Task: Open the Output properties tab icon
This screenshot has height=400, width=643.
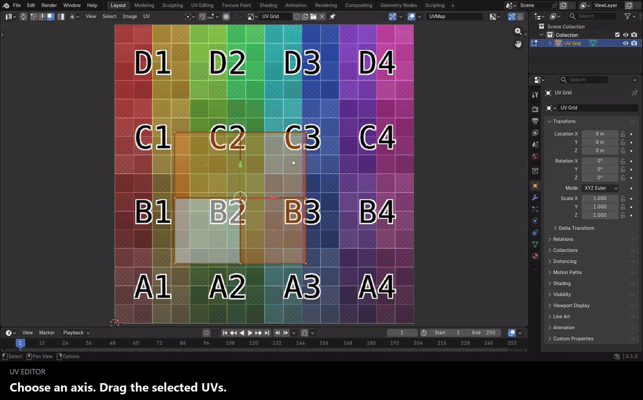Action: (x=535, y=121)
